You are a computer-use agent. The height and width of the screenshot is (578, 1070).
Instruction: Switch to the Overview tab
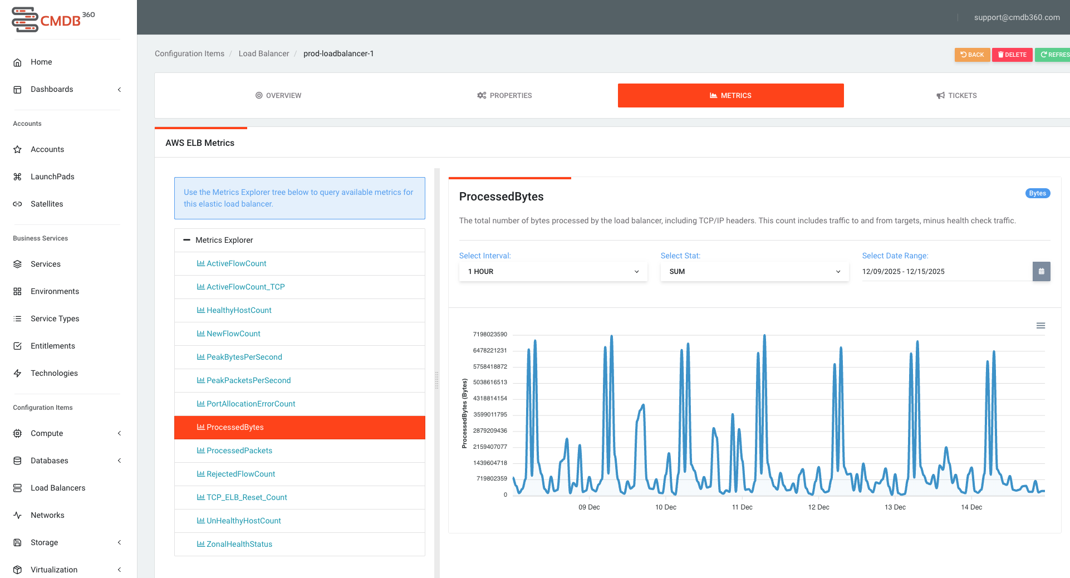[x=278, y=95]
